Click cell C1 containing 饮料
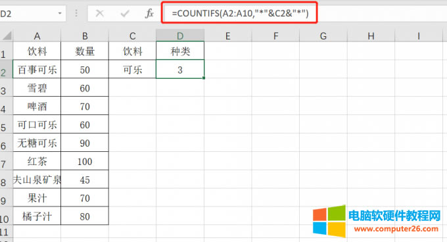The image size is (447, 242). tap(132, 51)
